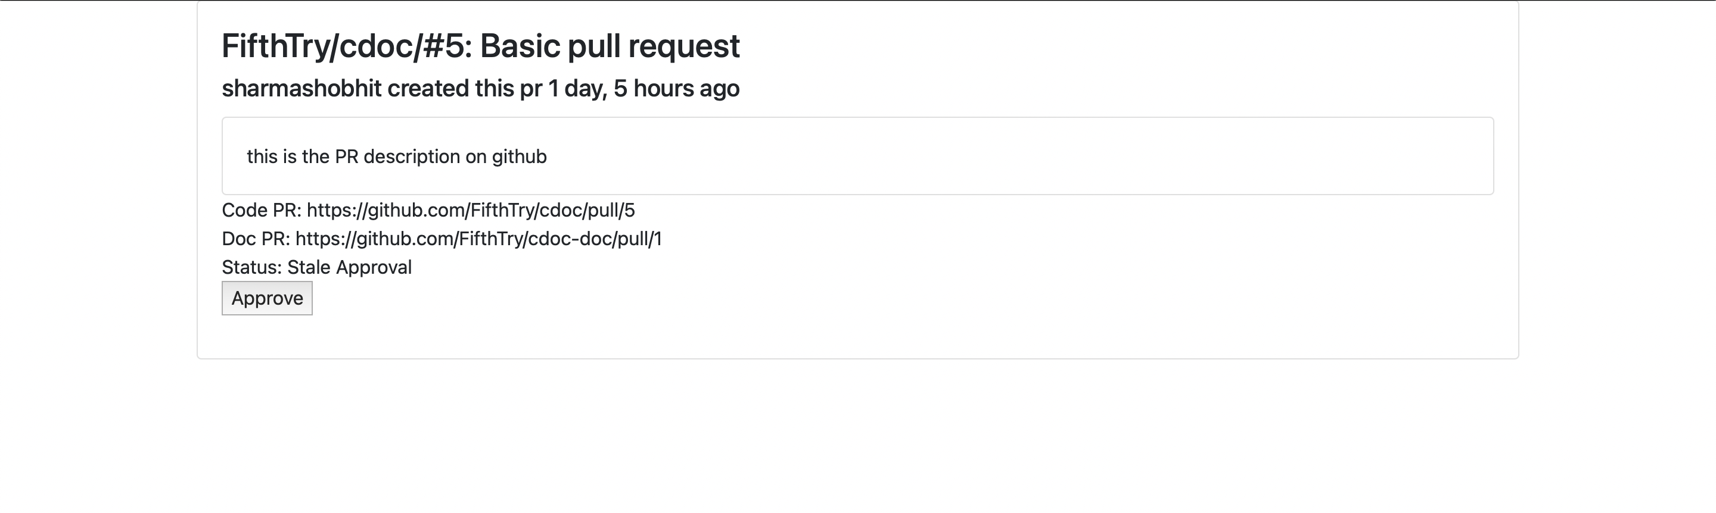This screenshot has width=1716, height=513.
Task: Click the "Stale Approval" status value
Action: click(x=349, y=267)
